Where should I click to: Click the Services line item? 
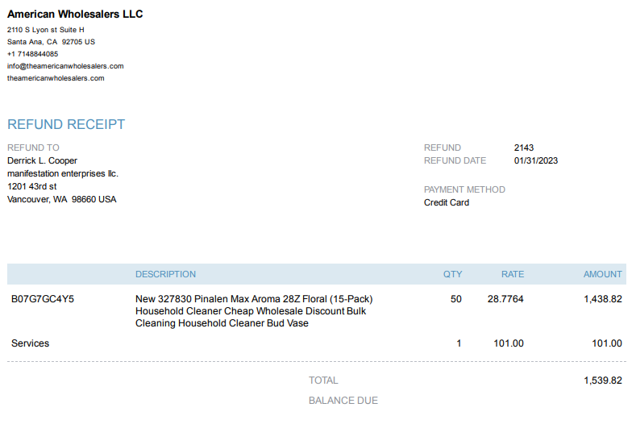(x=30, y=343)
